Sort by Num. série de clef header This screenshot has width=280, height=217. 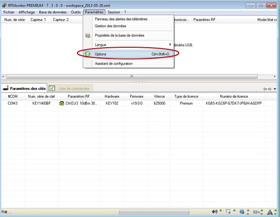[x=42, y=96]
